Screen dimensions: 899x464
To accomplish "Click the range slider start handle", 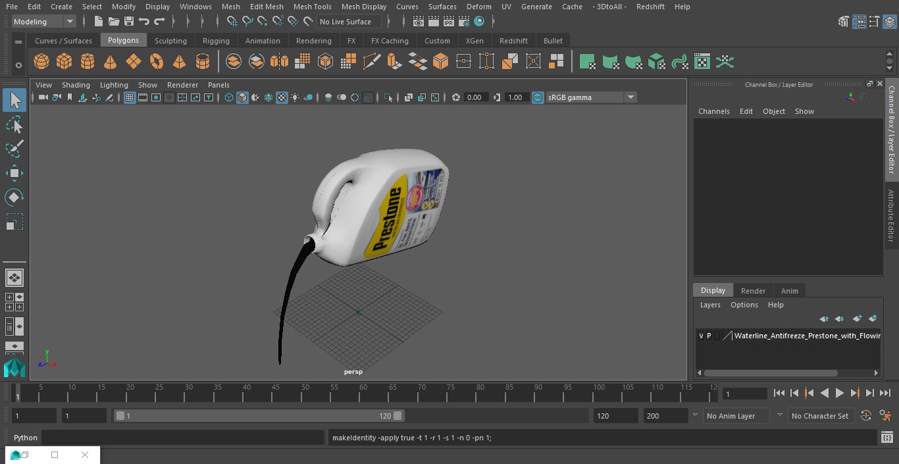I will click(120, 416).
